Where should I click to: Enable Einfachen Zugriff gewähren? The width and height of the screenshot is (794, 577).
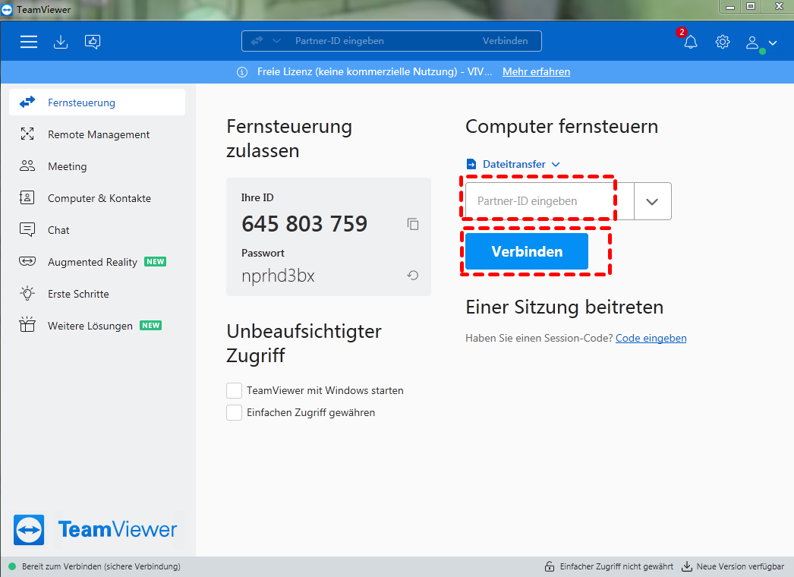pos(234,412)
